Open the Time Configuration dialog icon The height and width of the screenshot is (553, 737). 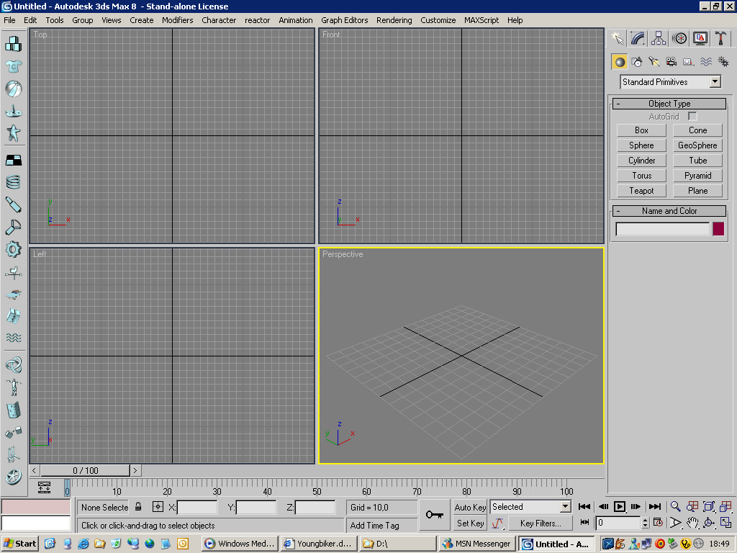coord(659,523)
